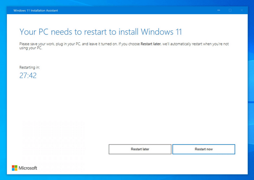Select the "Restarting in:" label

(x=30, y=67)
